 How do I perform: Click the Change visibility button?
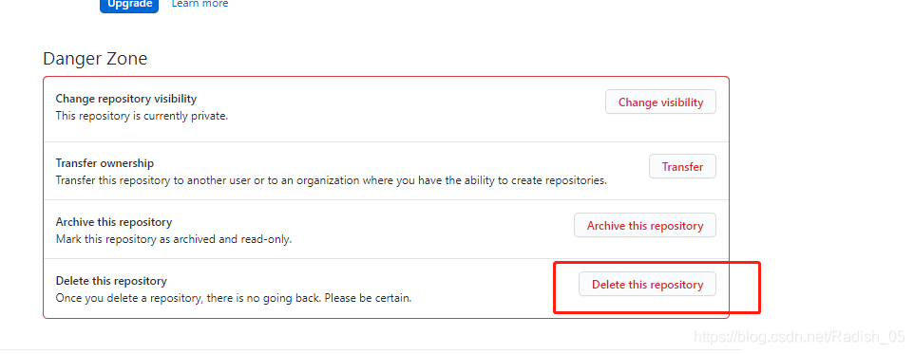coord(660,102)
